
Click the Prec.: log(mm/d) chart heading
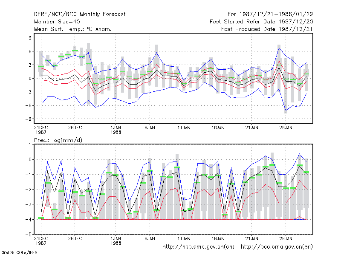coord(58,140)
